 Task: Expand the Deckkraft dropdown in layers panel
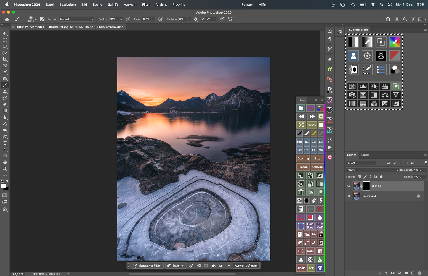tap(424, 170)
